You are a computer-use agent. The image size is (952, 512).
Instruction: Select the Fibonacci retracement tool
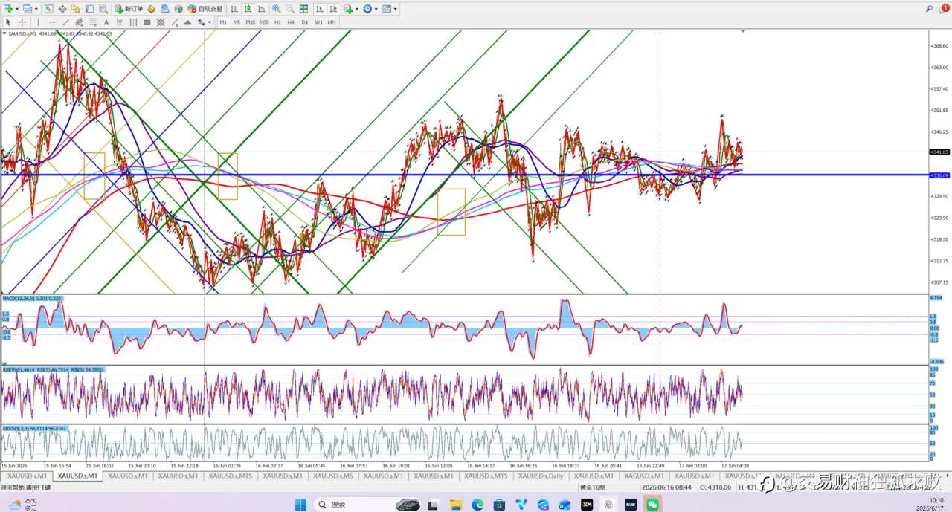93,22
